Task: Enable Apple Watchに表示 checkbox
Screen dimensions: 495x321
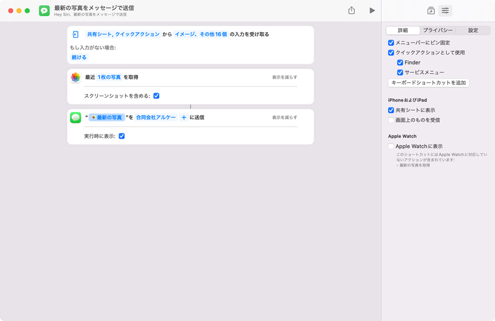Action: (391, 146)
